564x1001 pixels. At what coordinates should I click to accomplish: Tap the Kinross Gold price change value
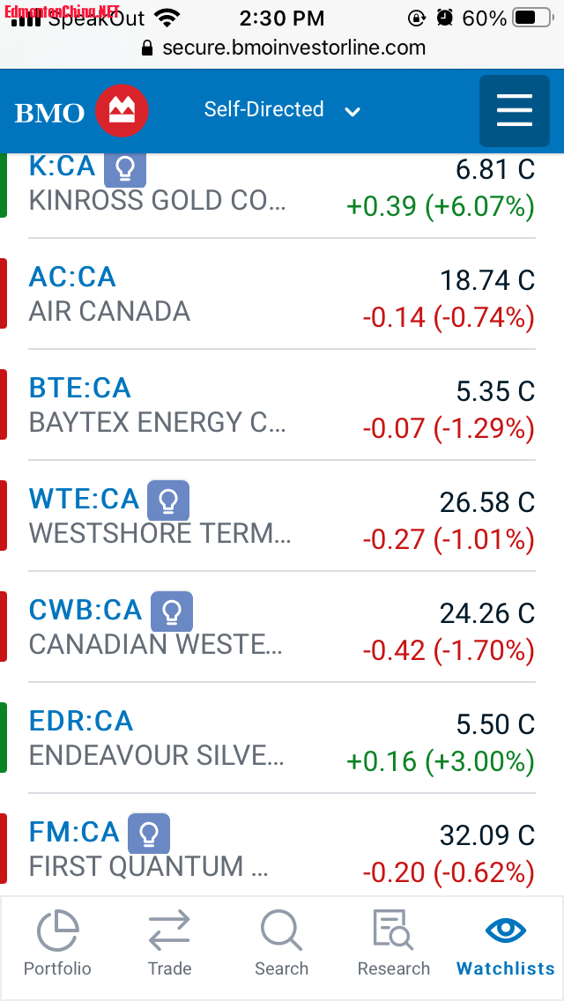(x=441, y=206)
